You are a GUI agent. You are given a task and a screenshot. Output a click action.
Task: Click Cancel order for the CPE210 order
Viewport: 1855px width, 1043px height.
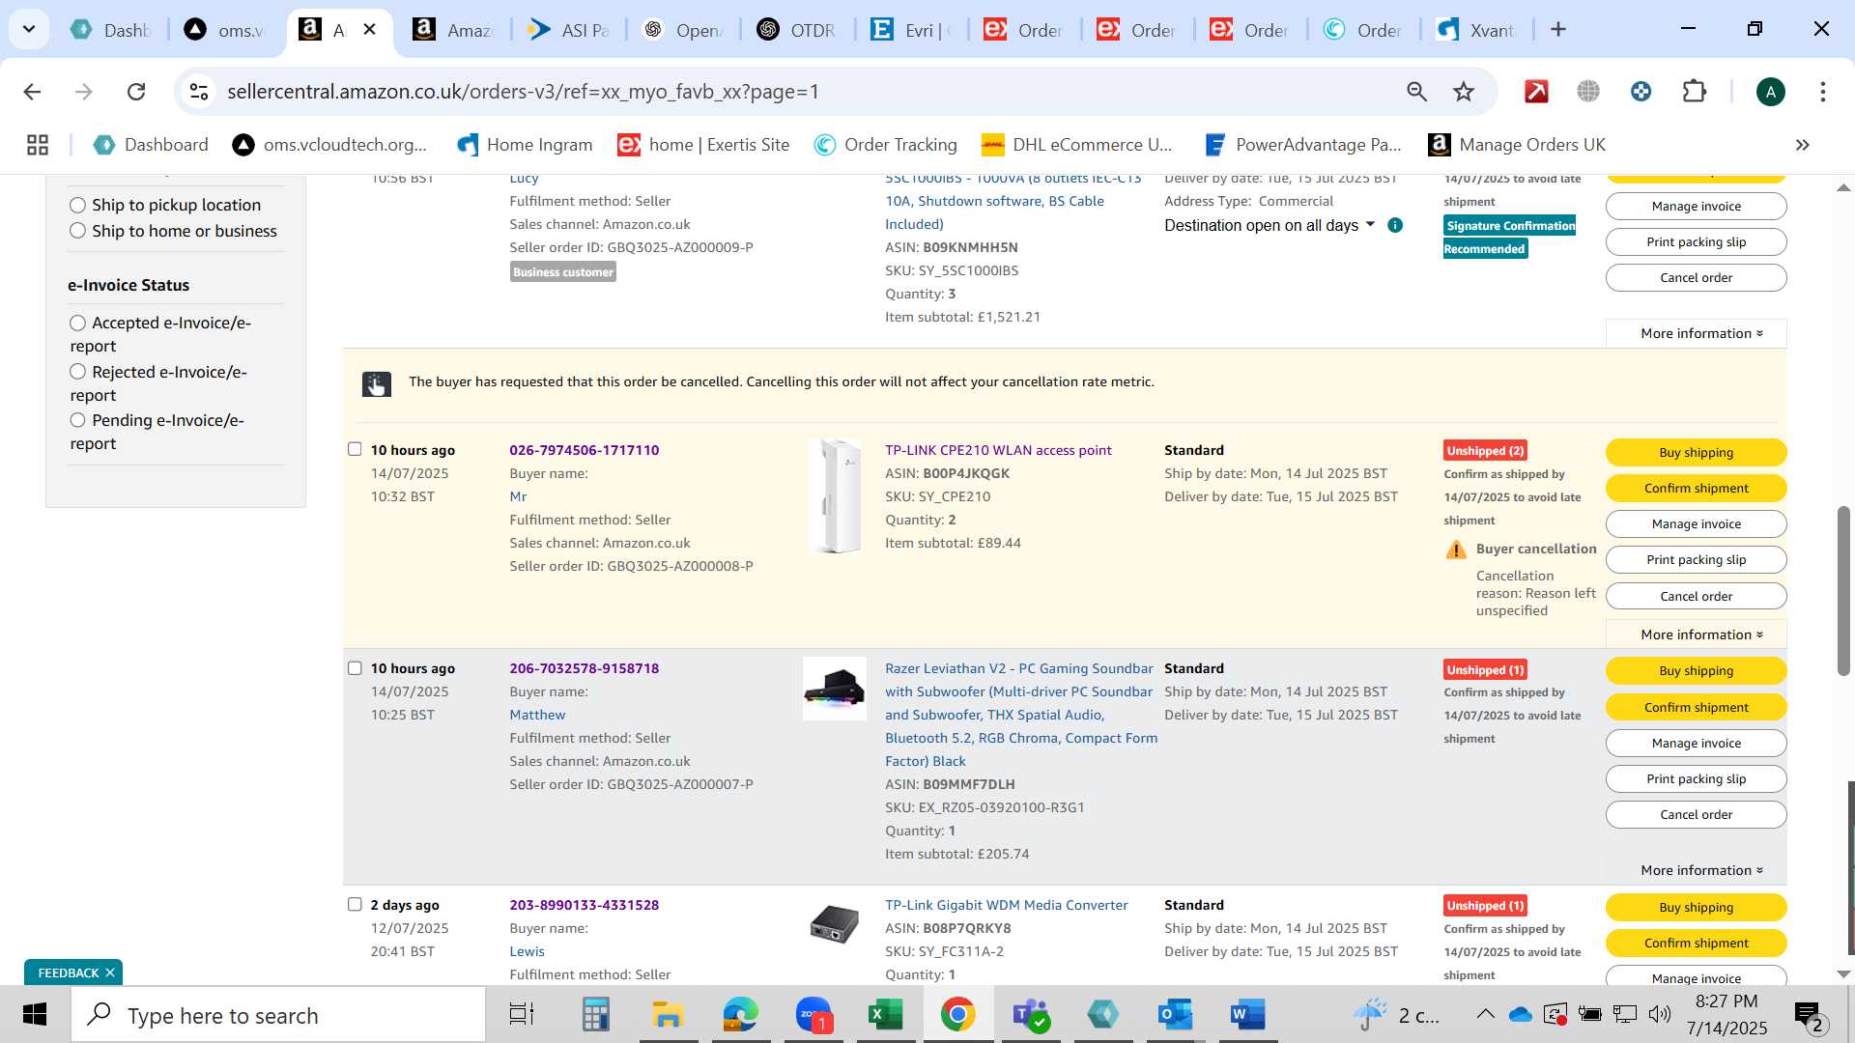[x=1696, y=596]
